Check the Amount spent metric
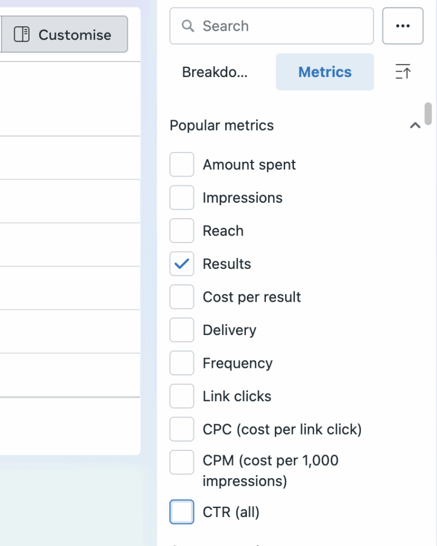437x546 pixels. point(181,164)
